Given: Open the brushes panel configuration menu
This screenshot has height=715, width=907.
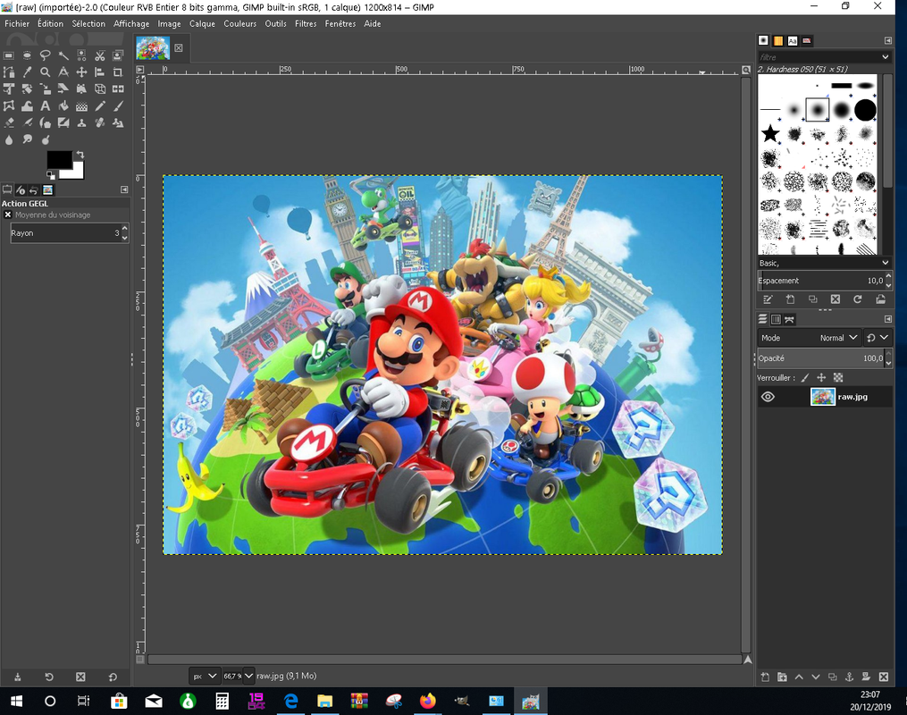Looking at the screenshot, I should tap(888, 40).
